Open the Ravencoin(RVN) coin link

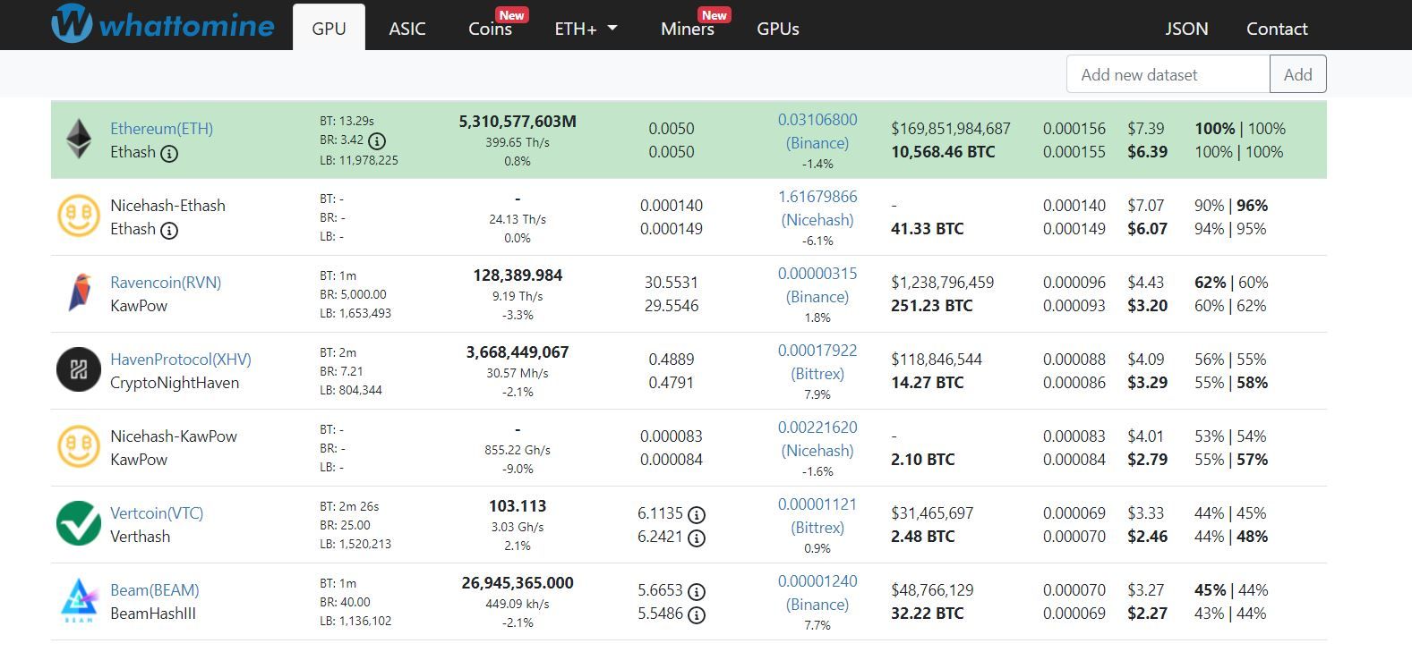pyautogui.click(x=166, y=283)
